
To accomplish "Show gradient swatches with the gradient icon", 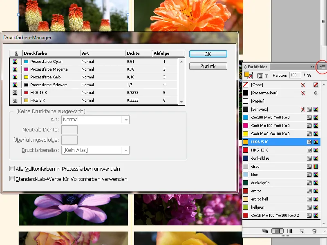I will (290, 231).
